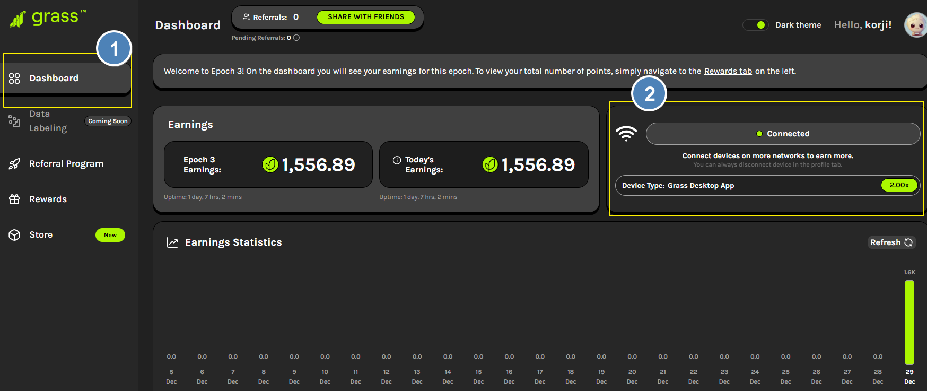This screenshot has width=927, height=391.
Task: Click the New badge beside Store
Action: [110, 235]
